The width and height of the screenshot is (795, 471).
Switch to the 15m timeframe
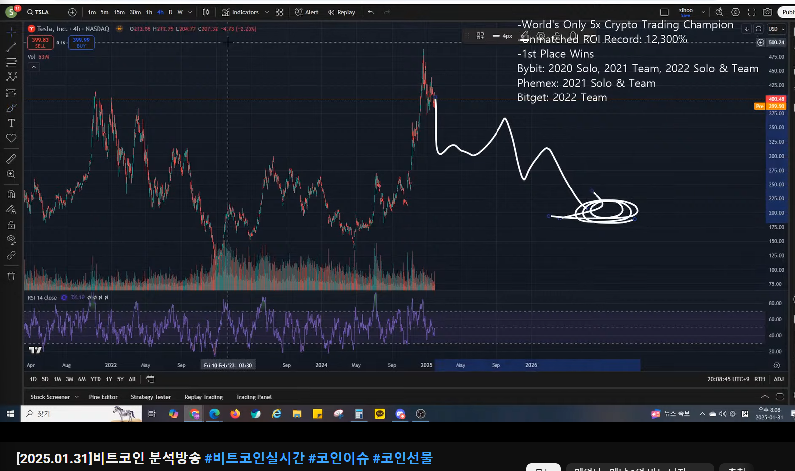(119, 12)
